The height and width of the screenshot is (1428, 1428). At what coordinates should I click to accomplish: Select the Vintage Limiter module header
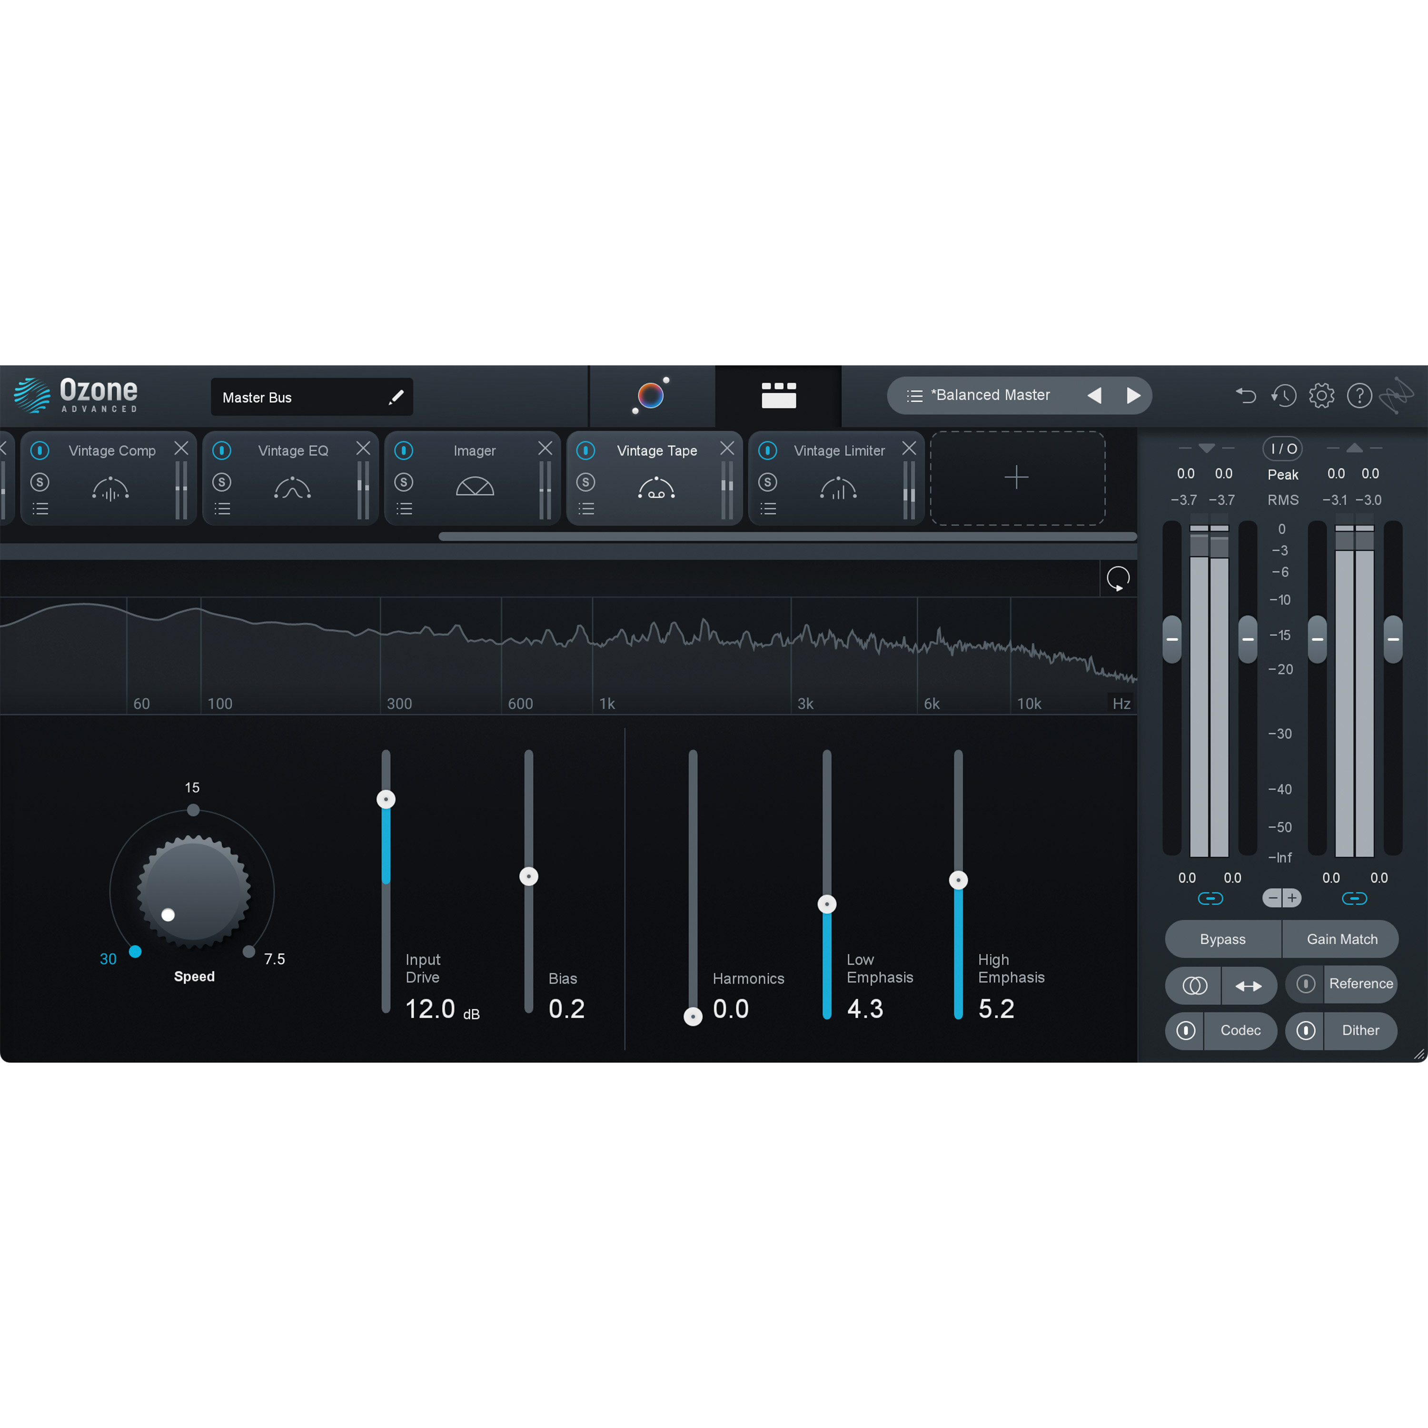click(839, 450)
